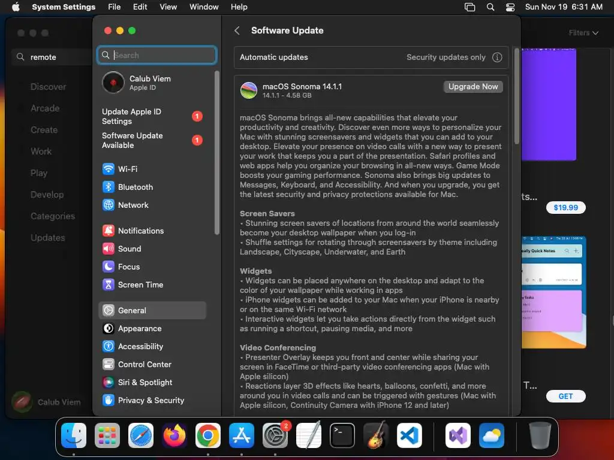Click the Automatic updates info icon
The image size is (614, 460).
coord(497,57)
